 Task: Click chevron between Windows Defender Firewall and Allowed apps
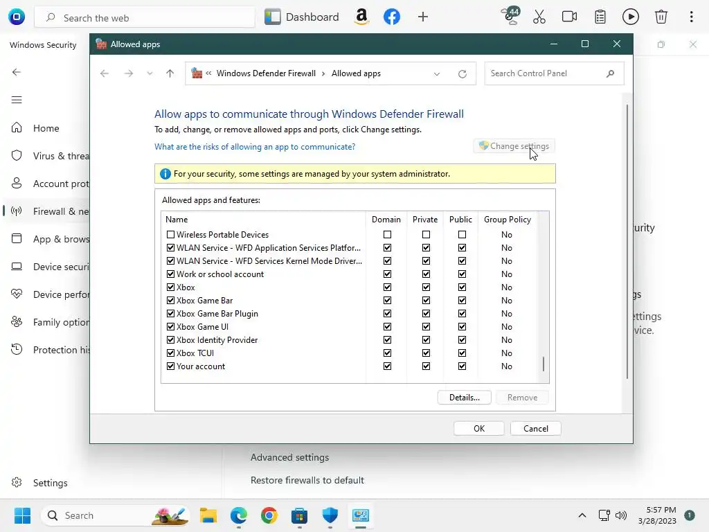323,73
